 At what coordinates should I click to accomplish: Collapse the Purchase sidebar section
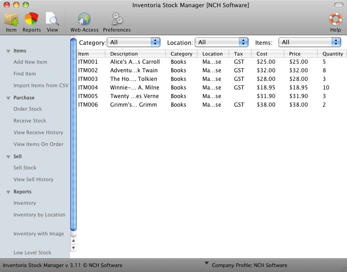(9, 98)
